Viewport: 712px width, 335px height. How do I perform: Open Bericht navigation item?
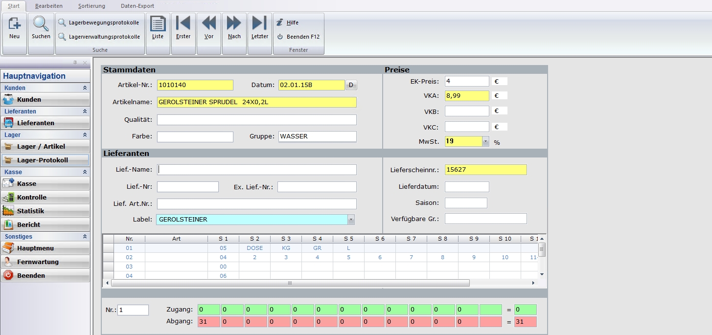pos(45,224)
